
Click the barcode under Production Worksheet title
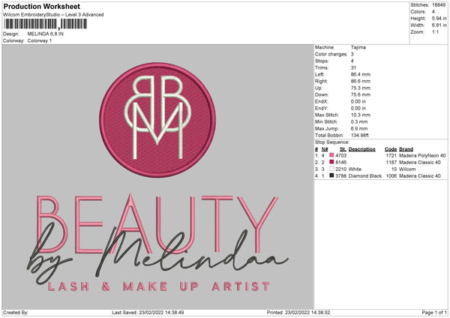coord(45,24)
